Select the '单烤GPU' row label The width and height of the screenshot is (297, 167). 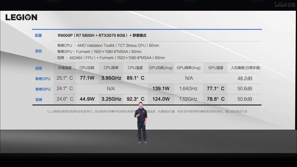pos(43,89)
